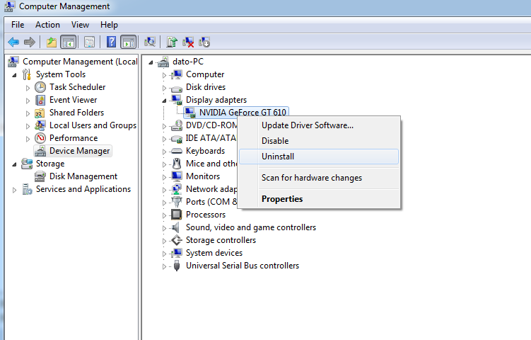The width and height of the screenshot is (531, 340).
Task: Click Scan for hardware changes toolbar icon
Action: point(150,42)
